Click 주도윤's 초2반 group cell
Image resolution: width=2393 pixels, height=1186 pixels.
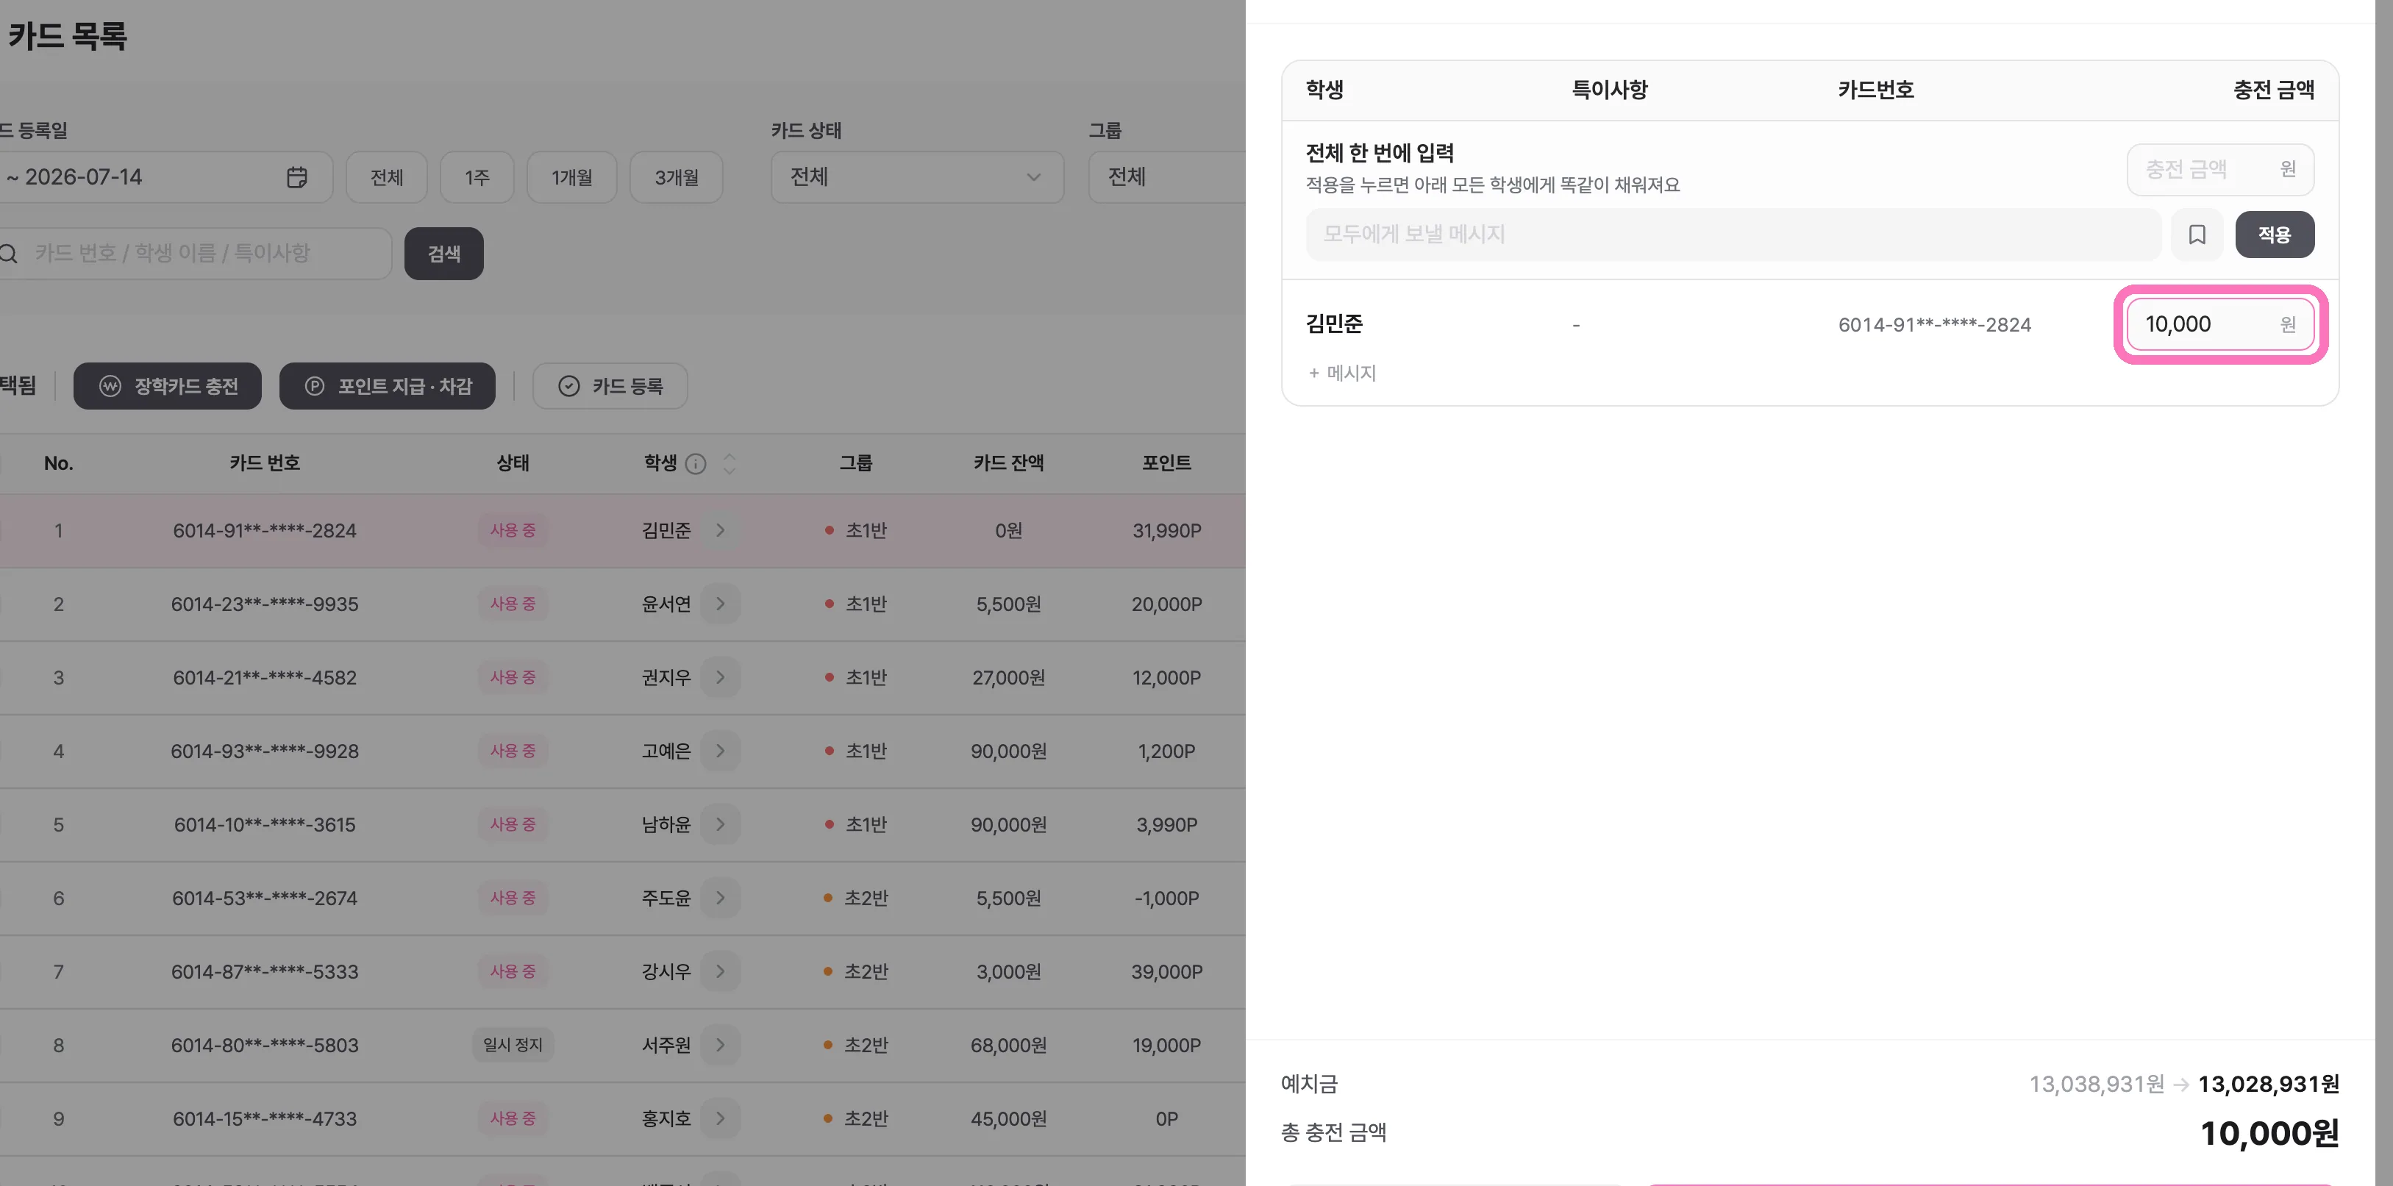[855, 898]
